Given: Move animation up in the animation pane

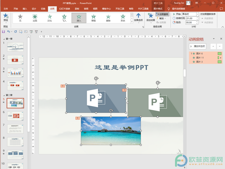Looking at the screenshot, I should coord(213,46).
